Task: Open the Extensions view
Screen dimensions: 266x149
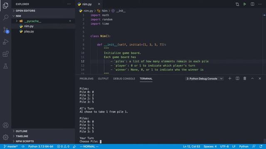Action: [5, 54]
